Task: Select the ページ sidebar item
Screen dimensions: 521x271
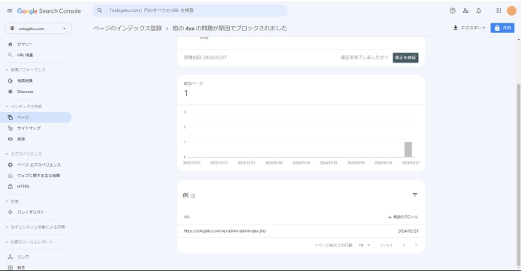Action: [36, 117]
